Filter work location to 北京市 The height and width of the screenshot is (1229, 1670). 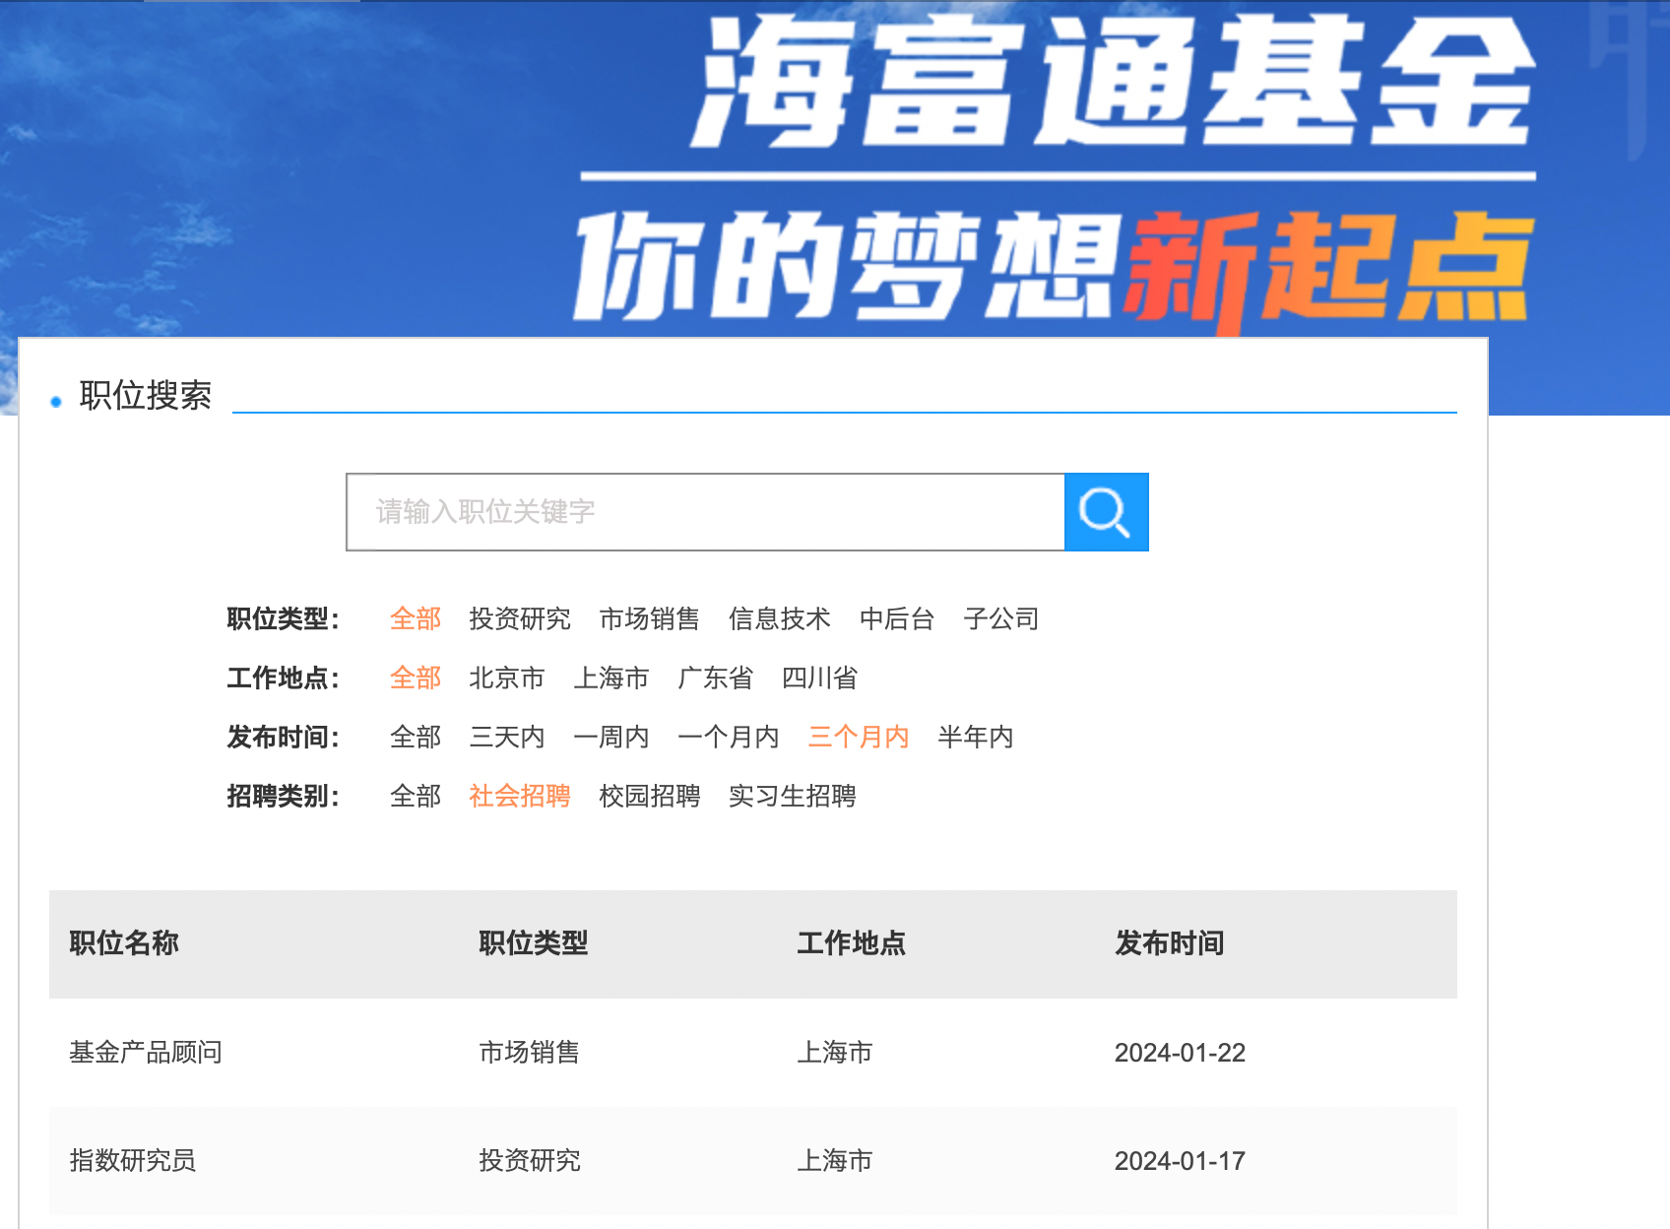pyautogui.click(x=508, y=678)
